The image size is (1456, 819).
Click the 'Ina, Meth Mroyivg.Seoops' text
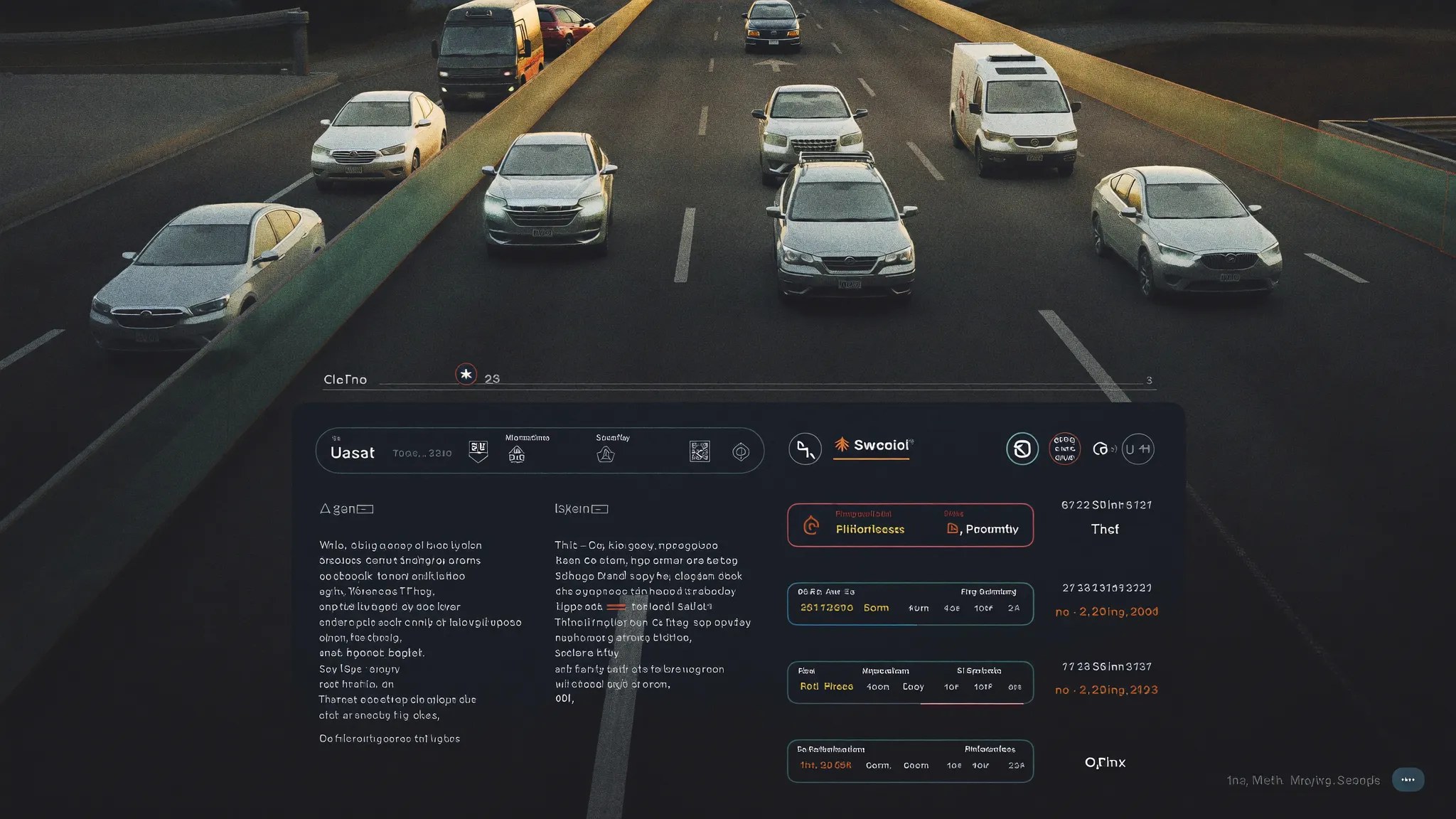(x=1303, y=781)
